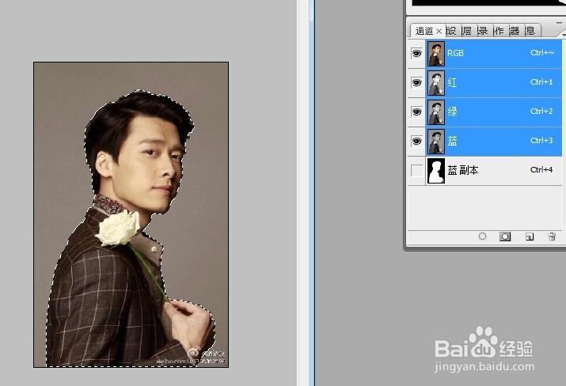
Task: Click the 蓝 副本 channel name
Action: (463, 170)
